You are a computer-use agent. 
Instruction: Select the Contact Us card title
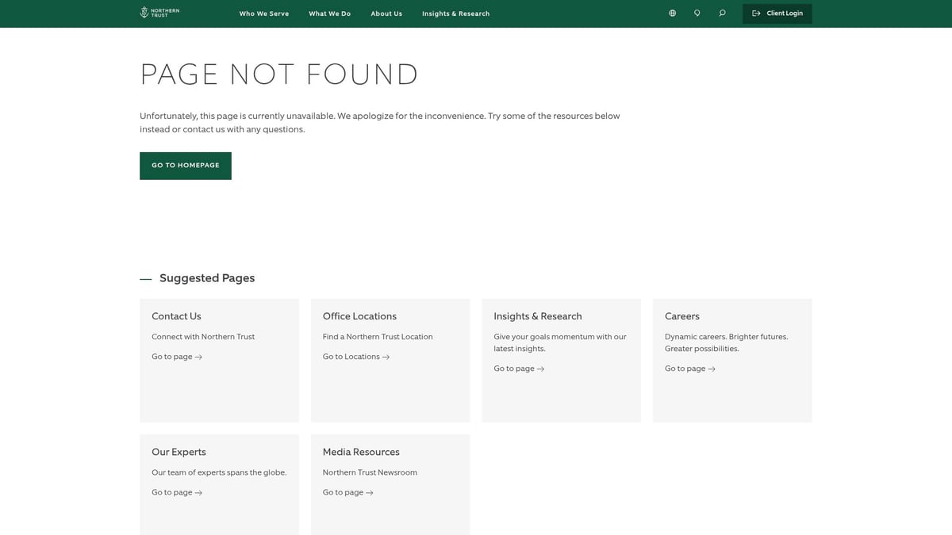[x=176, y=316]
